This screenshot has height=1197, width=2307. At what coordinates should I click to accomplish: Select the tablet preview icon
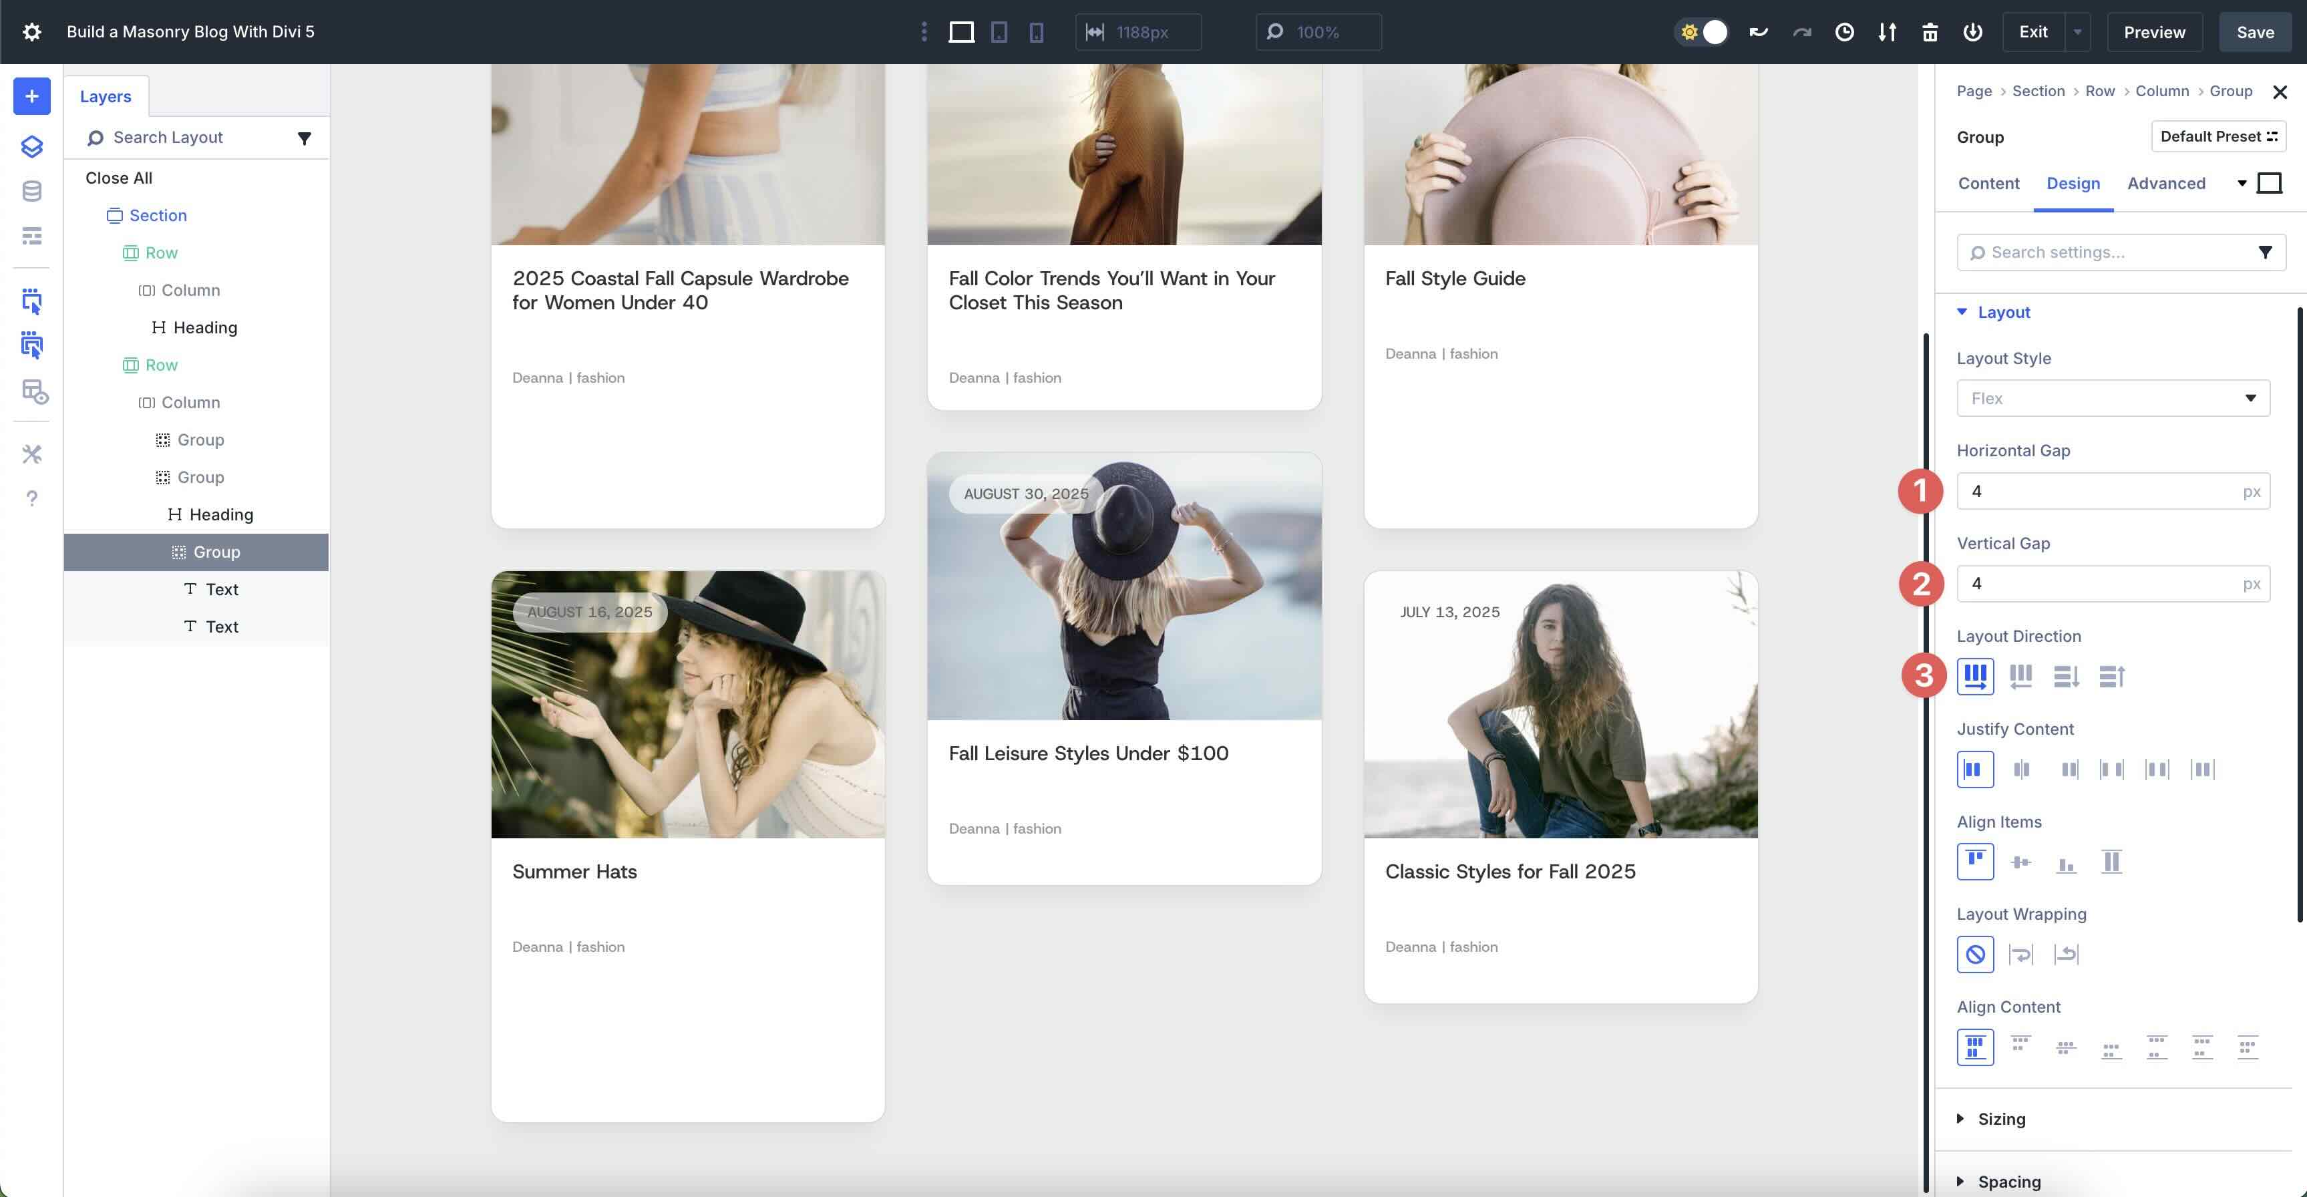pyautogui.click(x=998, y=31)
